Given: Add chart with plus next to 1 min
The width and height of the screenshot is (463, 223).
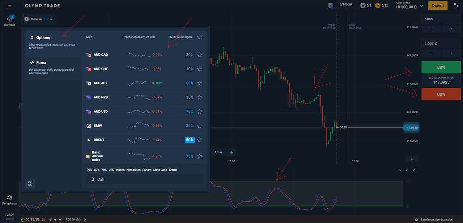Looking at the screenshot, I should click(232, 152).
